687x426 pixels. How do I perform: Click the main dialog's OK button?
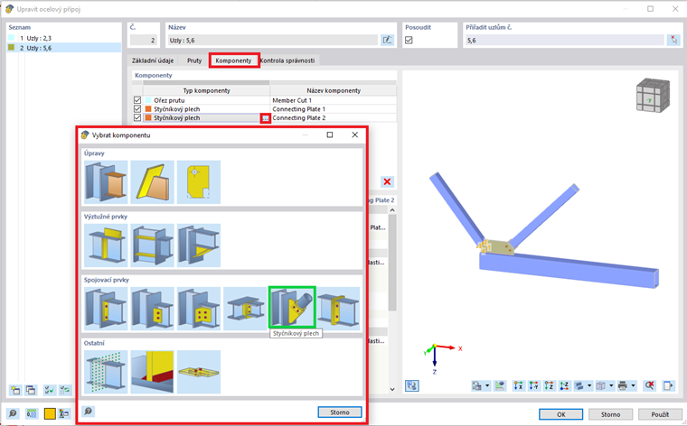tap(560, 414)
